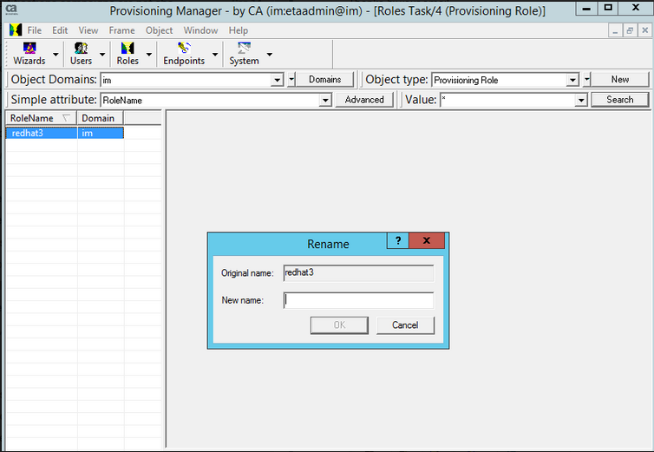
Task: Select the Roles toolbar icon
Action: [x=128, y=49]
